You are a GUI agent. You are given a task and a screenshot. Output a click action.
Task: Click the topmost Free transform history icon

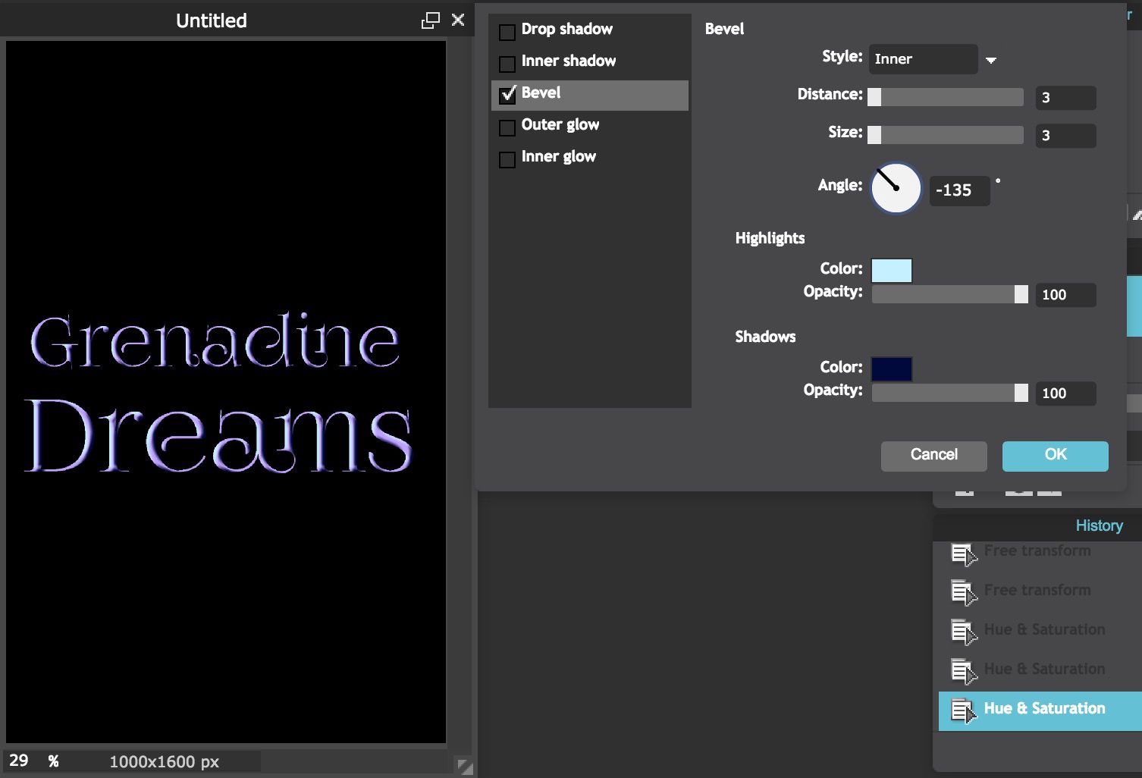963,554
